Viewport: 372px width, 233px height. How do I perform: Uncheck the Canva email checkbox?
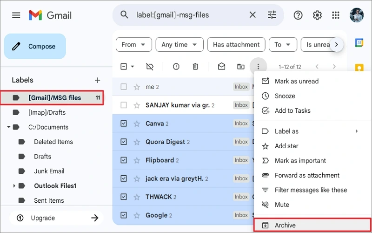(124, 123)
